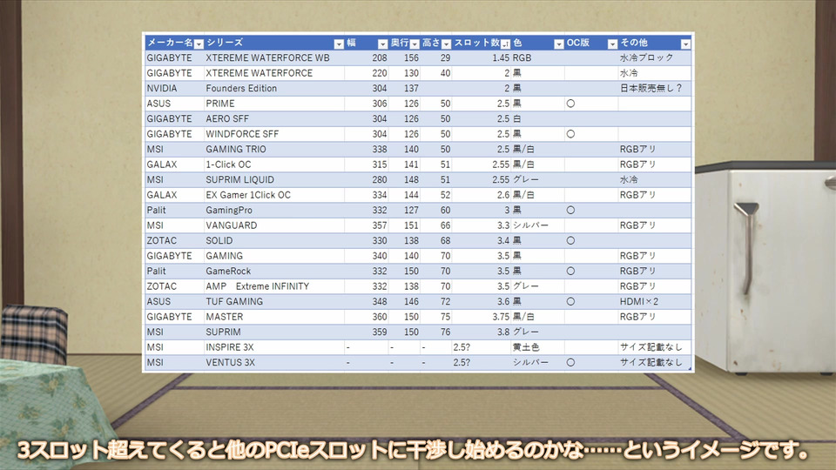Select the 1-Click OC series cell
Screen dimensions: 836x470
(x=274, y=164)
